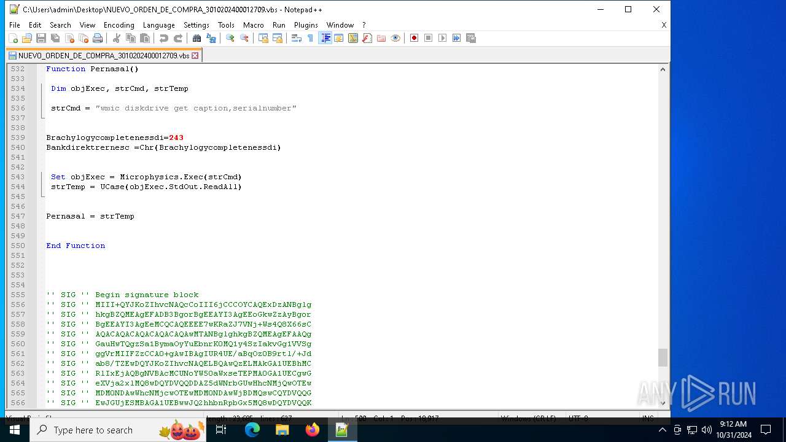This screenshot has height=442, width=786.
Task: Close the current document via toolbar icon
Action: point(69,38)
